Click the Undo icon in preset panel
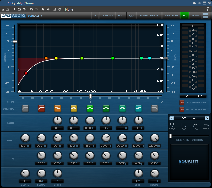 point(195,125)
